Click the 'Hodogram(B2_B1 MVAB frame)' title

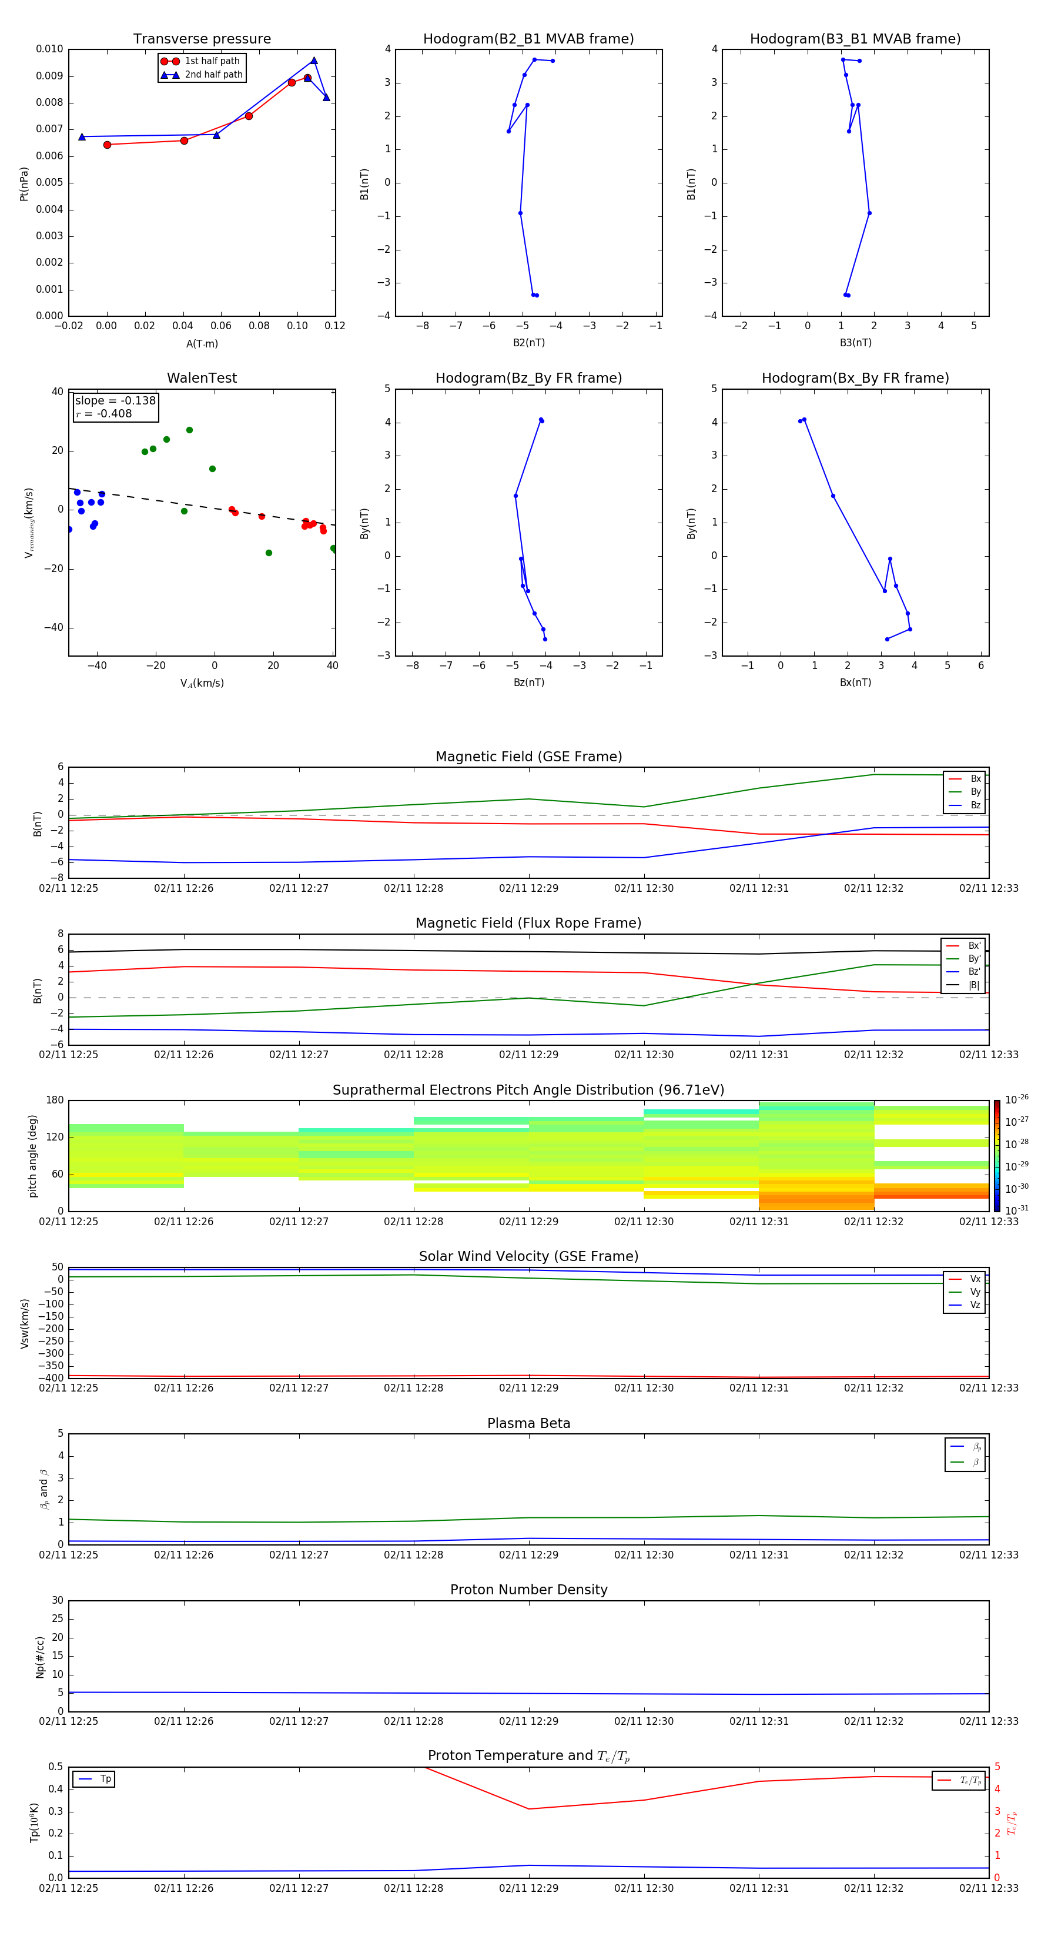(x=528, y=39)
